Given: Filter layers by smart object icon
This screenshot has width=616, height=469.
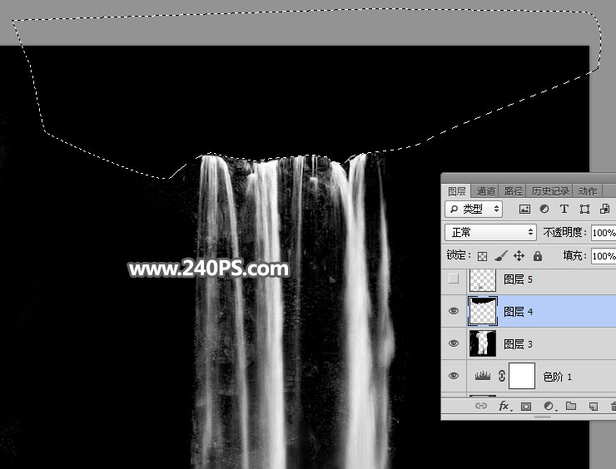Looking at the screenshot, I should point(604,210).
